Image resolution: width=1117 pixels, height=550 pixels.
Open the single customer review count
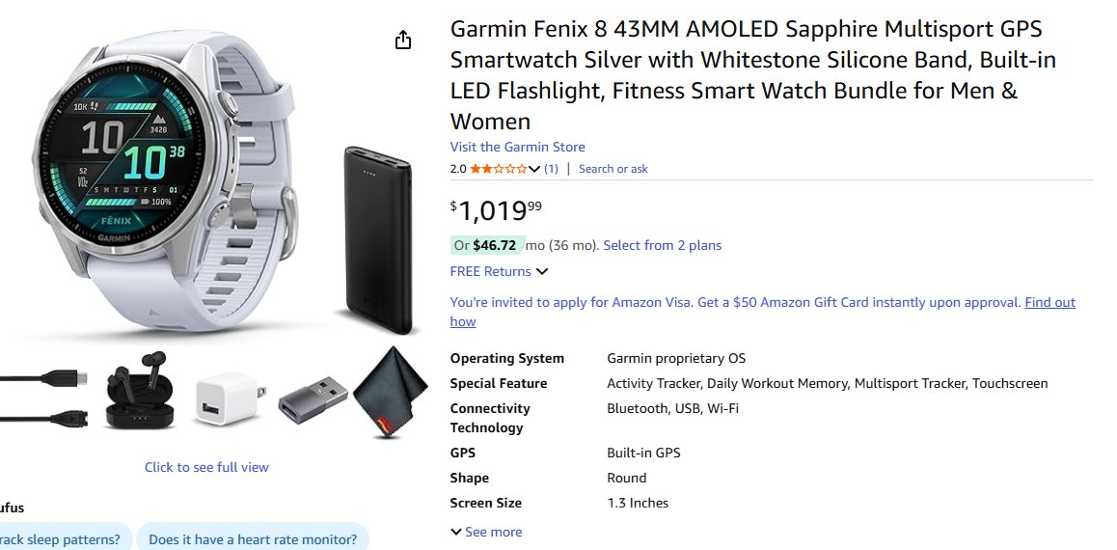click(551, 169)
